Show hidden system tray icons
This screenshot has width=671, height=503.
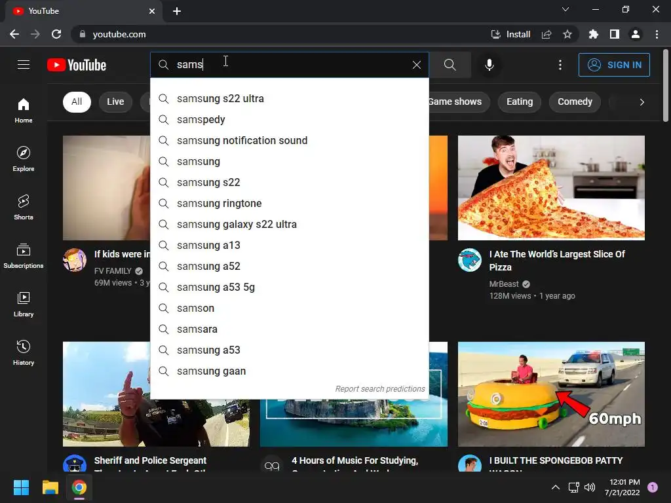point(556,487)
